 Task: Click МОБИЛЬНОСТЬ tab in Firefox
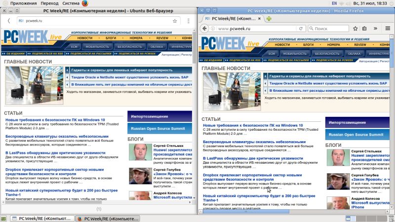pos(295,54)
